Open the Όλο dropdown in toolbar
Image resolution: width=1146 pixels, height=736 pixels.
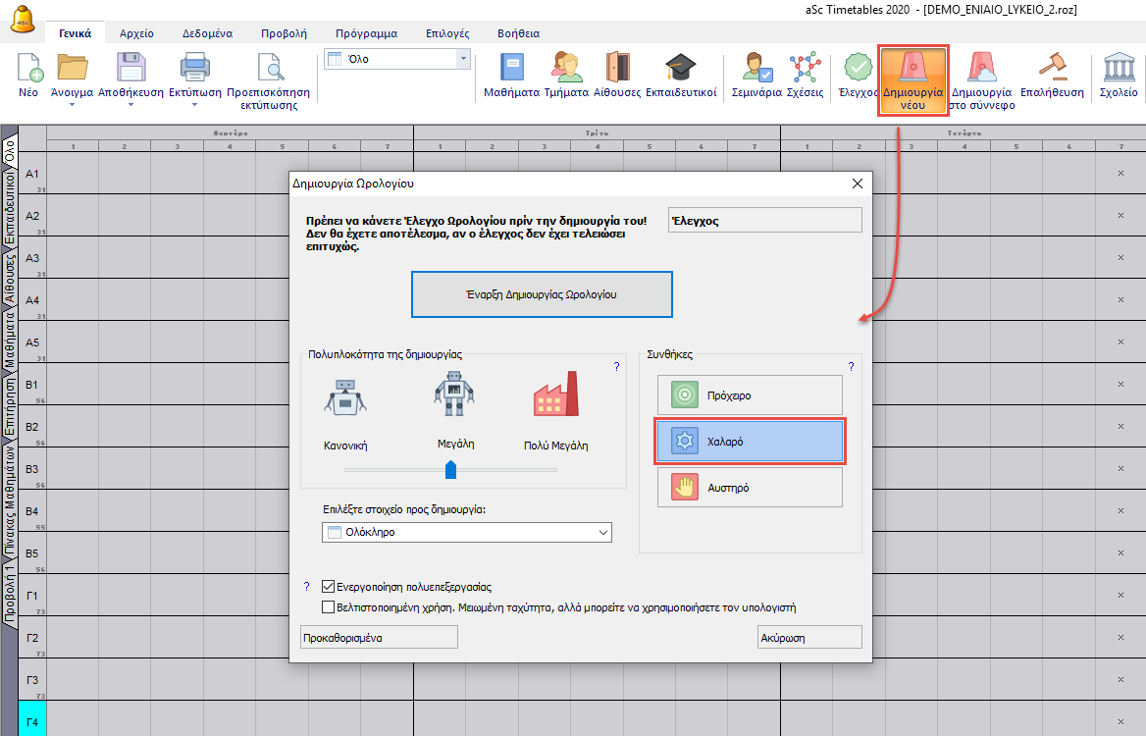pos(463,59)
